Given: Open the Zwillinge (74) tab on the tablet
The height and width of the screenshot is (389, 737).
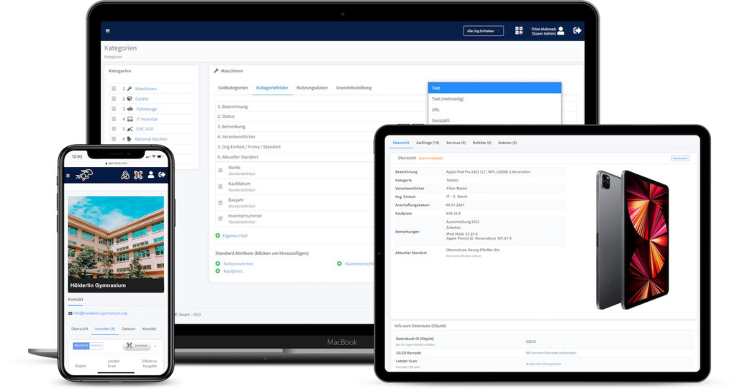Looking at the screenshot, I should coord(428,143).
